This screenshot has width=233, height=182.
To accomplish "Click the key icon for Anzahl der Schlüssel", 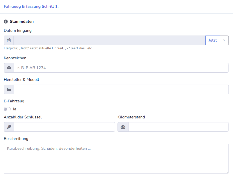I will 9,127.
